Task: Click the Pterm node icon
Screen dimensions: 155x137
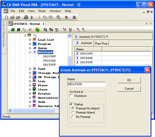Action: [34, 85]
